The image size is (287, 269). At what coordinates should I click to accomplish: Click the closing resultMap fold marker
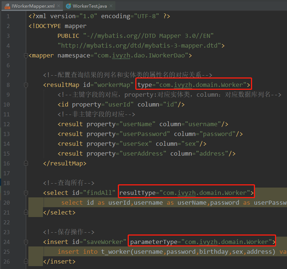pos(25,163)
